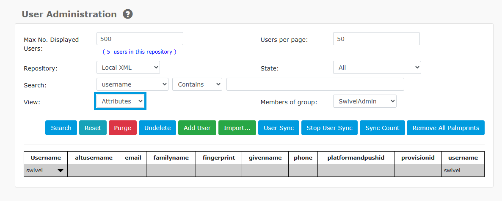The image size is (502, 201).
Task: Open the View dropdown showing Attributes
Action: pos(120,101)
